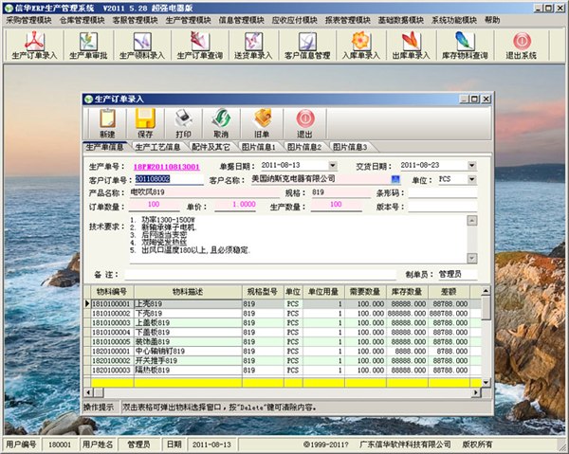Click 生产数量 field

336,205
